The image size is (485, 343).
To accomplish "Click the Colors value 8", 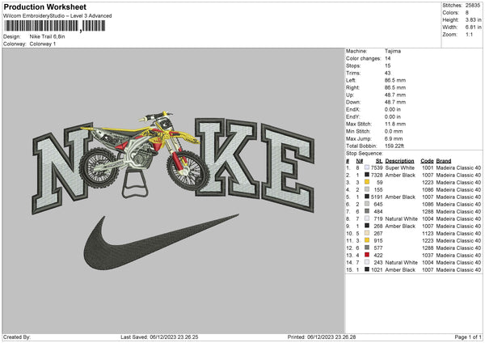I will tap(467, 13).
